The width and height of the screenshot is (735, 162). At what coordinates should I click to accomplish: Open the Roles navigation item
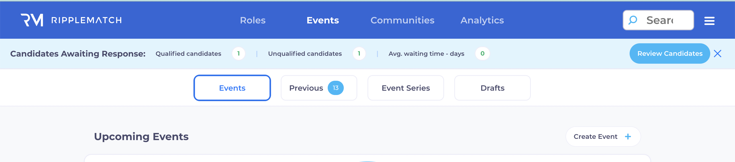point(252,20)
